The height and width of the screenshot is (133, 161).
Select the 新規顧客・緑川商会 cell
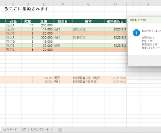pos(88,78)
